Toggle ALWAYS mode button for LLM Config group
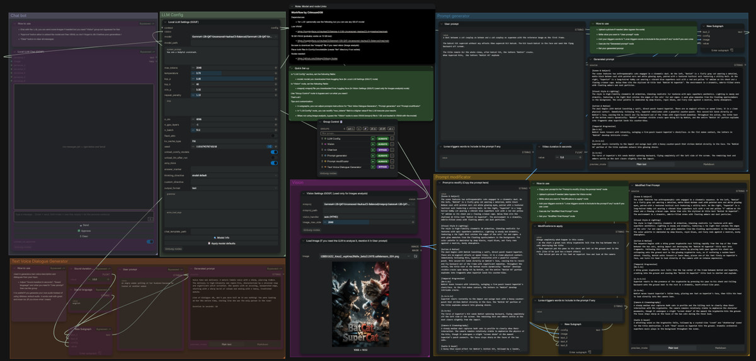The width and height of the screenshot is (756, 361). click(382, 138)
